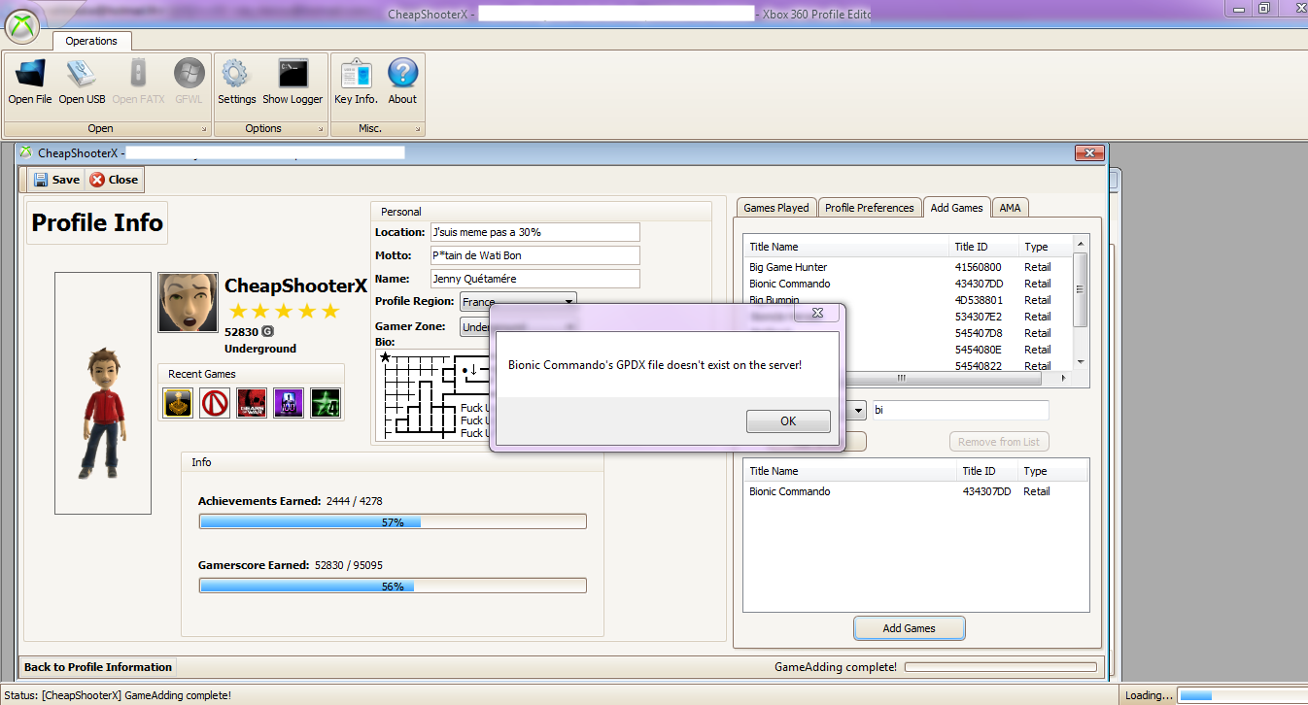
Task: Open the search filter dropdown beside 'bi'
Action: (x=857, y=411)
